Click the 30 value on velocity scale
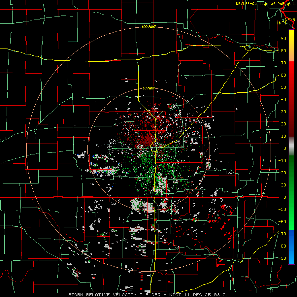Image resolution: width=297 pixels, height=297 pixels. tap(283, 112)
